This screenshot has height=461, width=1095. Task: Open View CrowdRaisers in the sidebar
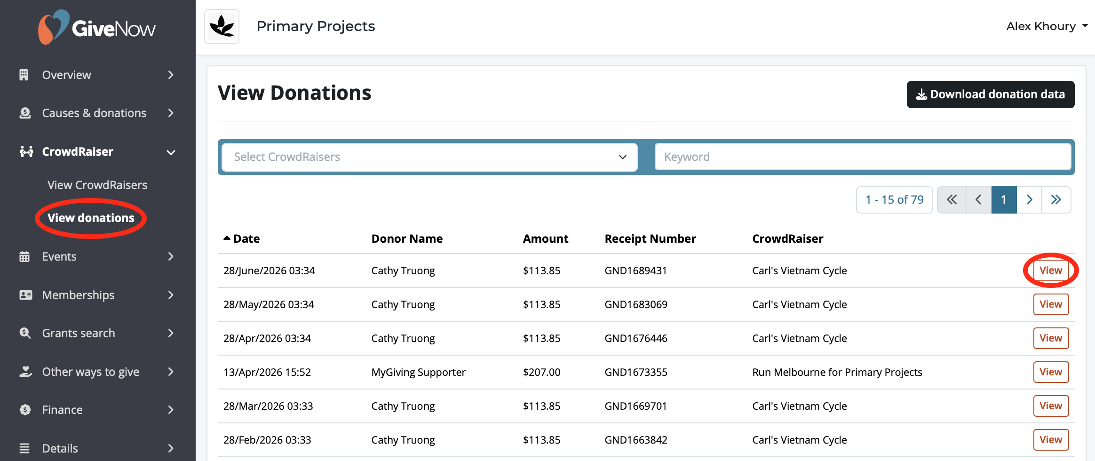97,185
